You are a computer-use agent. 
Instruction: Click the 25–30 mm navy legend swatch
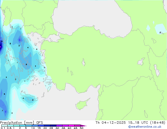[53, 126]
